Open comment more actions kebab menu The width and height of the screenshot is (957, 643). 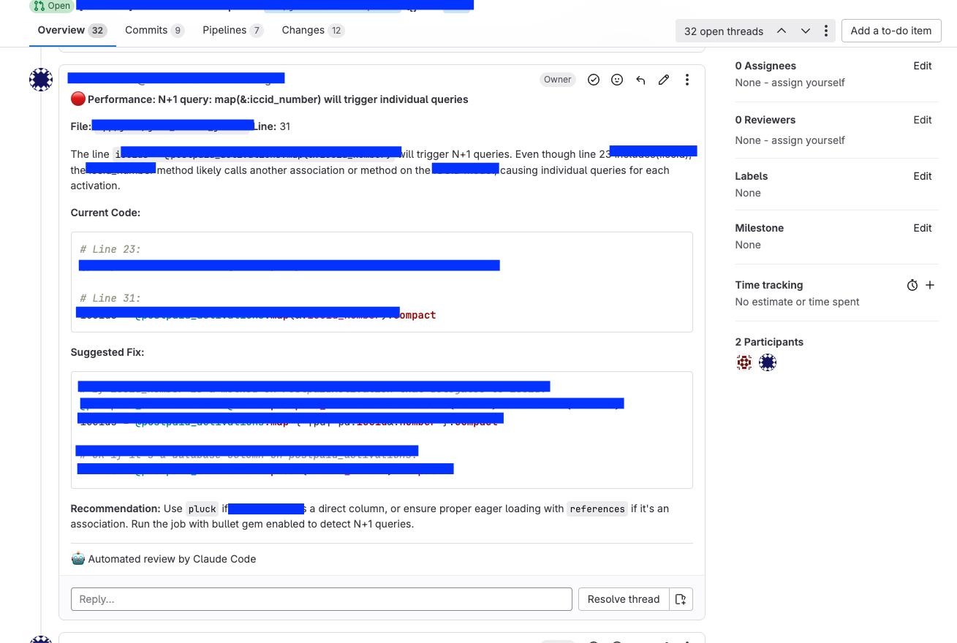point(687,80)
